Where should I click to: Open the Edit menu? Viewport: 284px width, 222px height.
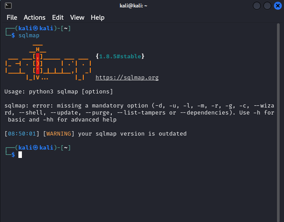(x=58, y=18)
